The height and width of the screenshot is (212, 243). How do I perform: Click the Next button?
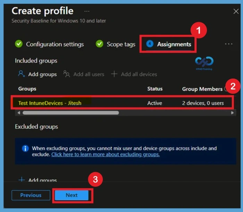pyautogui.click(x=72, y=195)
